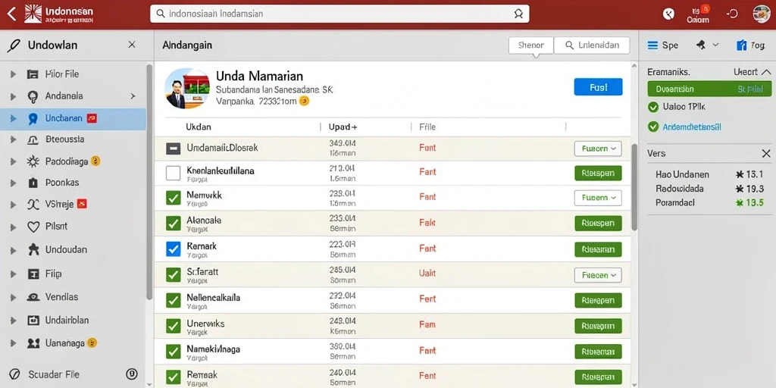Uncheck the NamekiVnaga row checkbox
The image size is (776, 388).
173,352
